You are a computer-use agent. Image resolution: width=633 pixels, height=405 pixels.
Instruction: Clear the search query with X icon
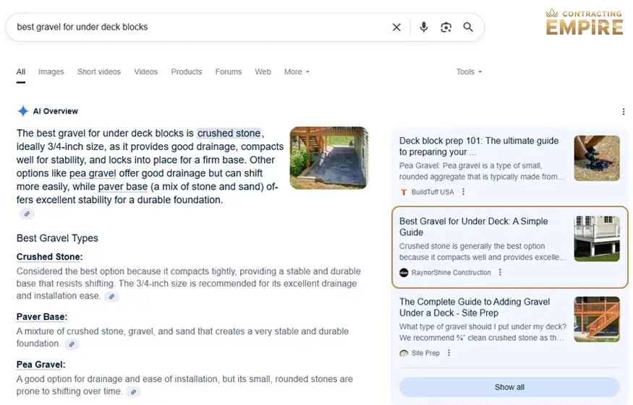[396, 27]
